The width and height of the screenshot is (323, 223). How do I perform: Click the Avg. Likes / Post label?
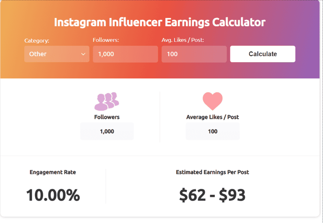point(183,40)
